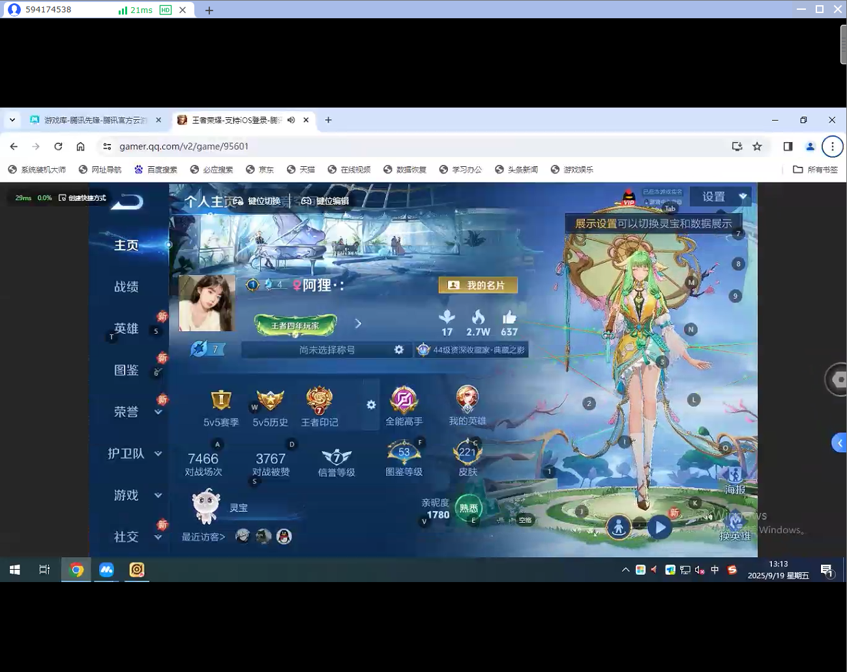Reload the browser page
The image size is (847, 672).
tap(58, 147)
